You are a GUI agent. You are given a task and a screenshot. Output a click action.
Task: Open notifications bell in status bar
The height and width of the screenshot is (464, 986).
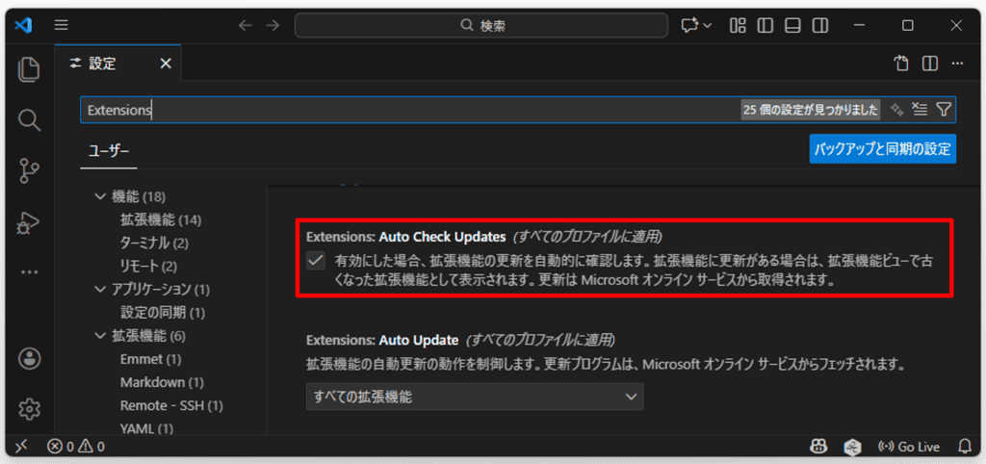click(965, 447)
